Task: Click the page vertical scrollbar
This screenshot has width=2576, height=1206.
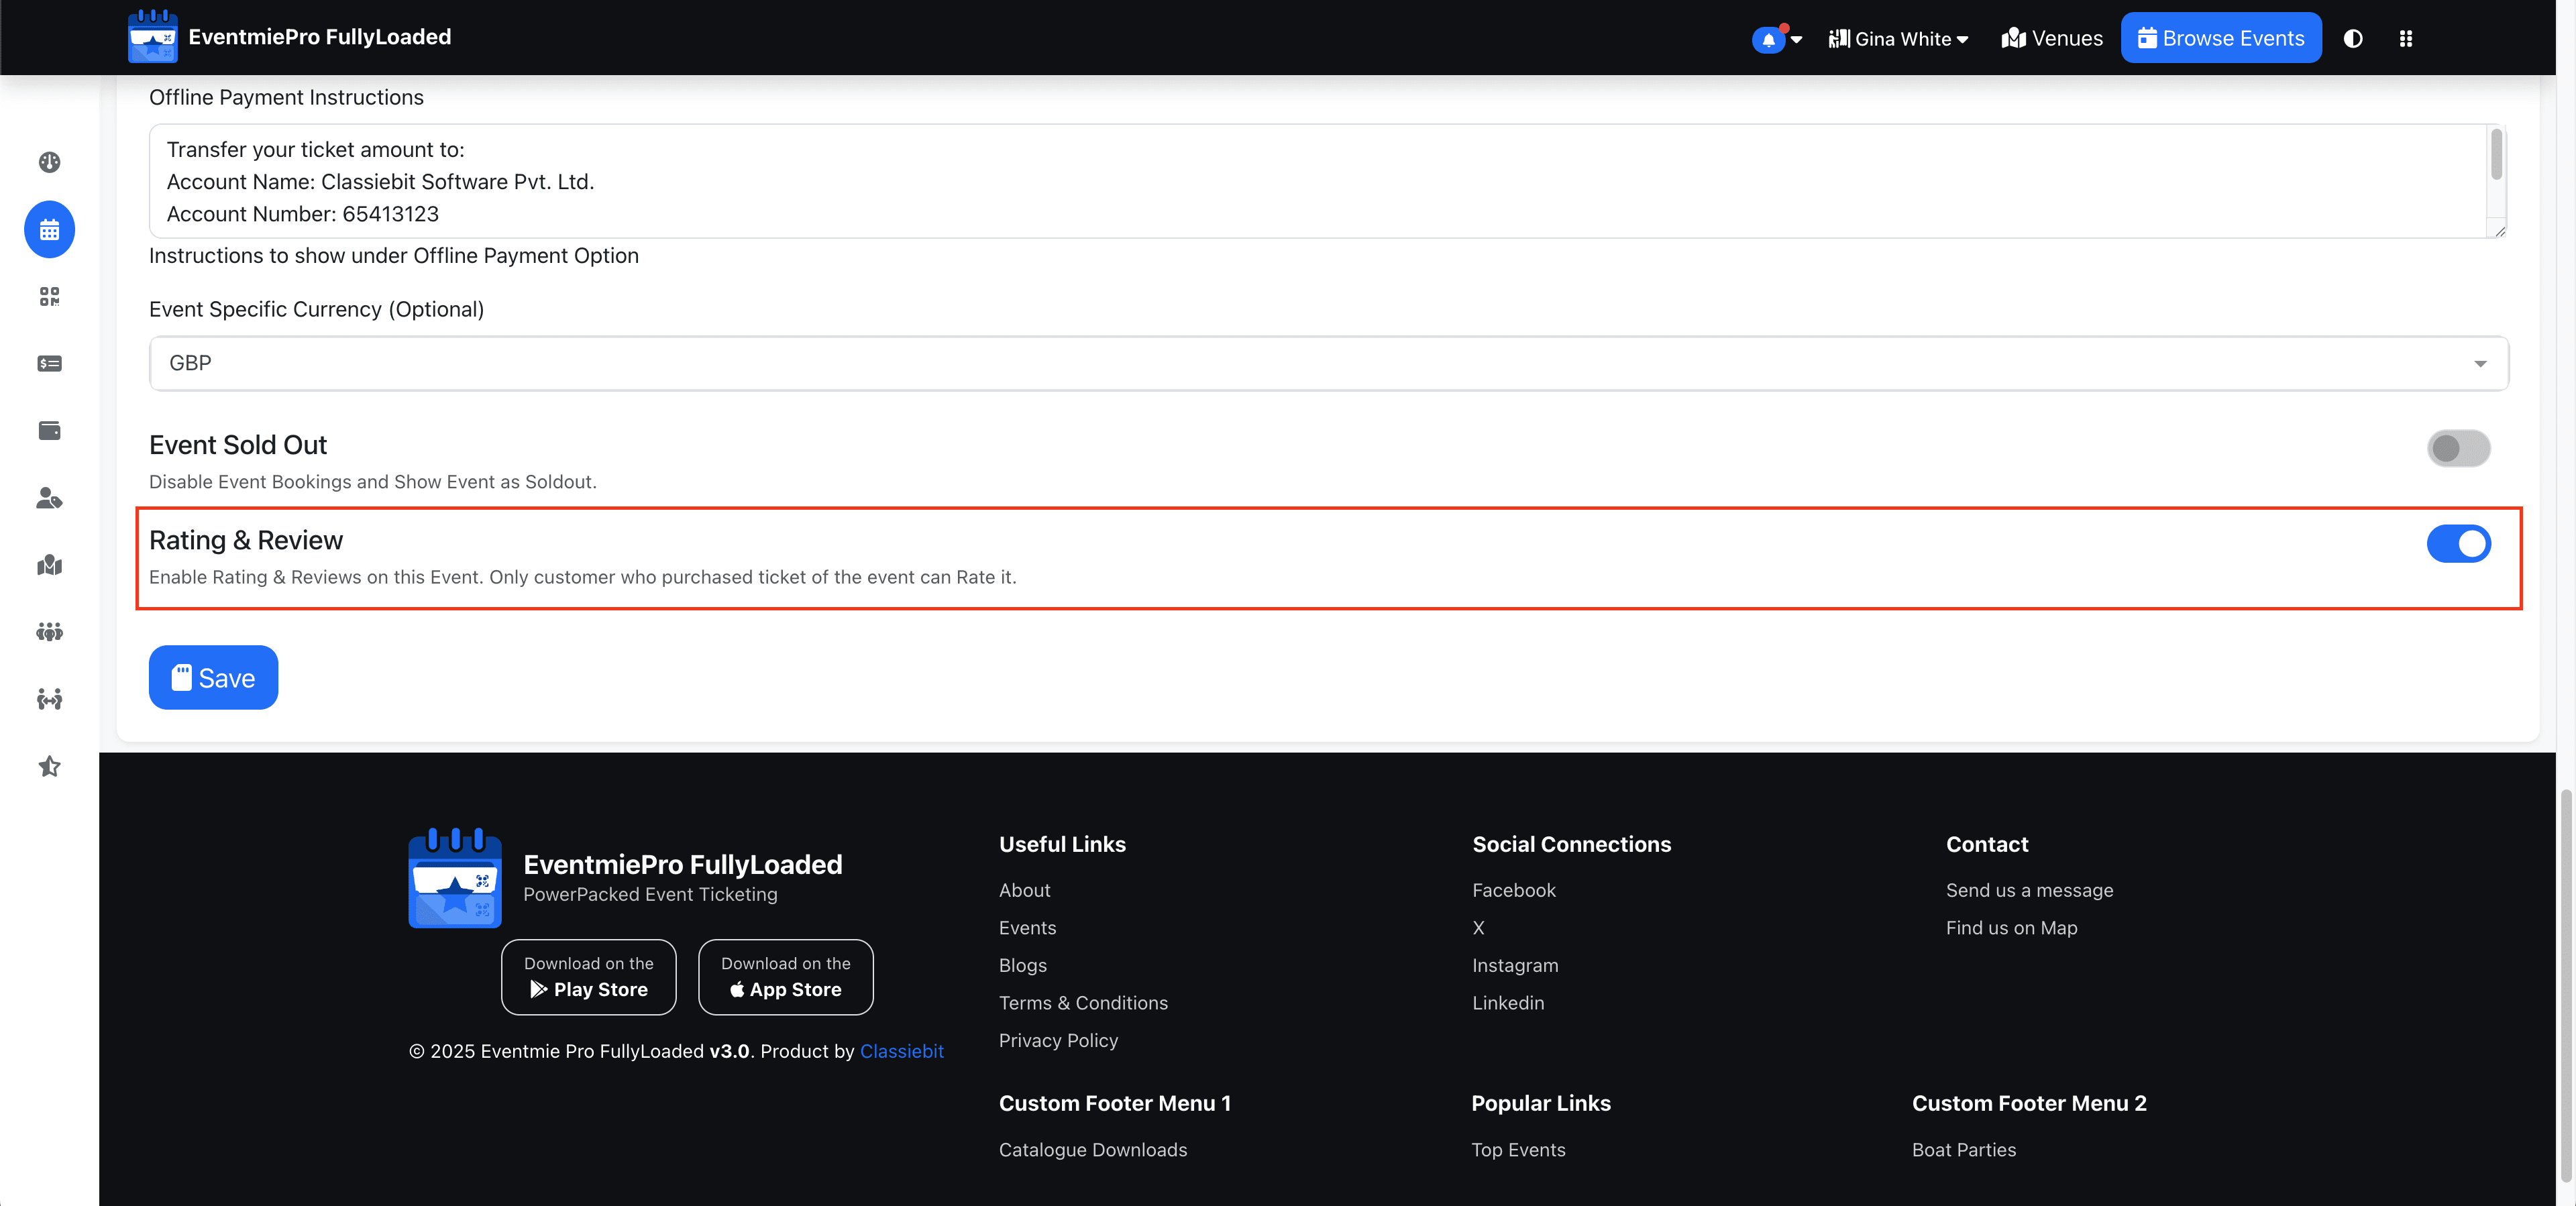Action: 2565,985
